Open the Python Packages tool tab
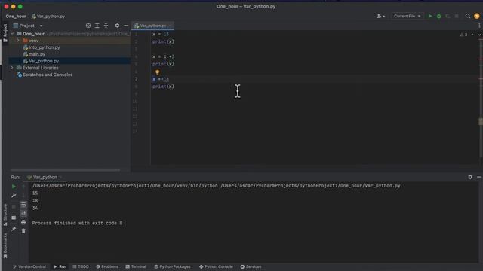This screenshot has height=271, width=483. click(x=172, y=266)
